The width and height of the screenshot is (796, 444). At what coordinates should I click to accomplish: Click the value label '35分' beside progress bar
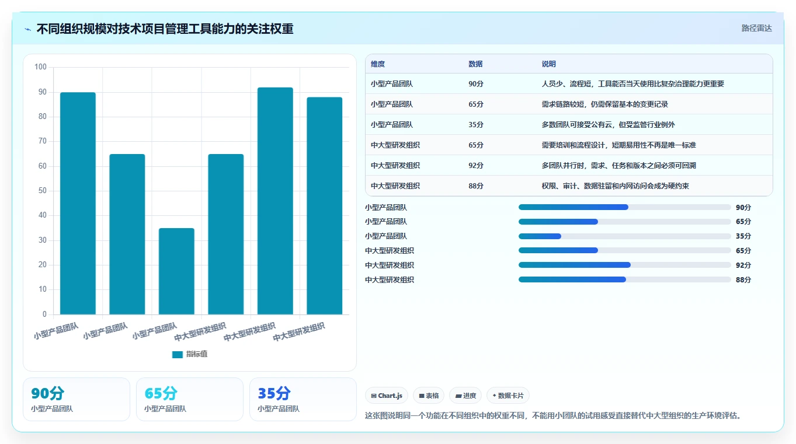(x=743, y=236)
